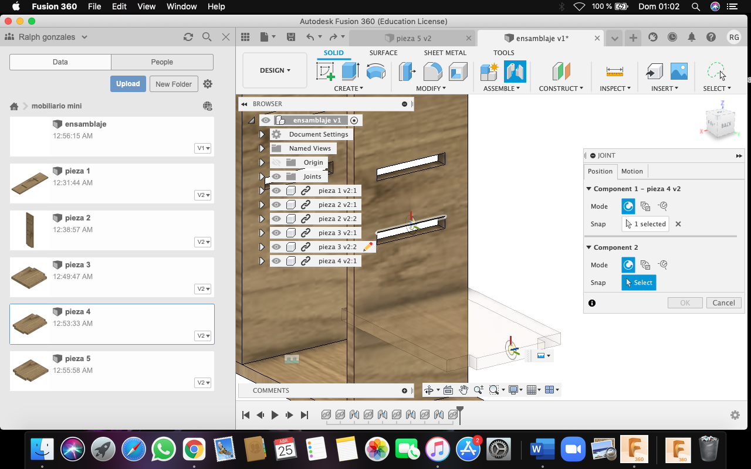Expand the Named Views node
This screenshot has height=469, width=751.
pyautogui.click(x=262, y=148)
